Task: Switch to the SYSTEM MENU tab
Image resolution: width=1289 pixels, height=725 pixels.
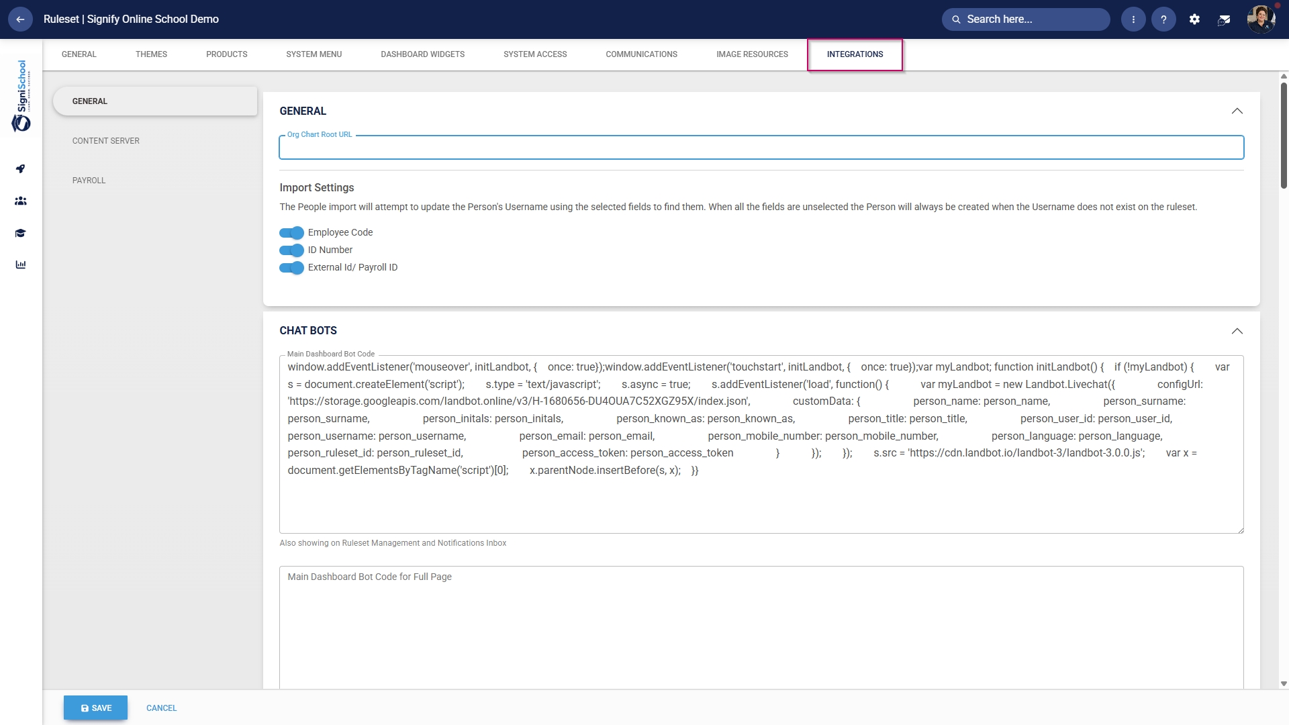Action: [x=314, y=54]
